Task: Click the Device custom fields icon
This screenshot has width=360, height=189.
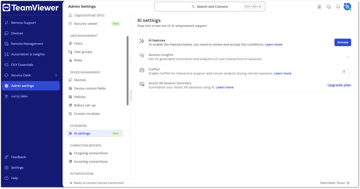Action: (70, 88)
